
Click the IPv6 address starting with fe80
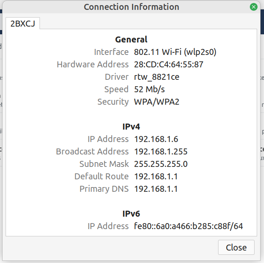pyautogui.click(x=188, y=226)
